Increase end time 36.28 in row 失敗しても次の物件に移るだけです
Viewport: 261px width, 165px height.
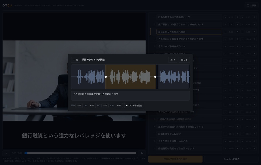pos(254,112)
